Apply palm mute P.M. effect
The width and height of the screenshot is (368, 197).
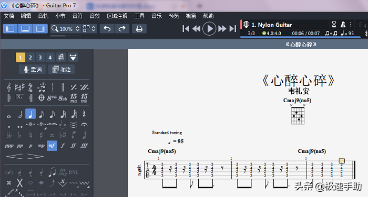pyautogui.click(x=74, y=172)
